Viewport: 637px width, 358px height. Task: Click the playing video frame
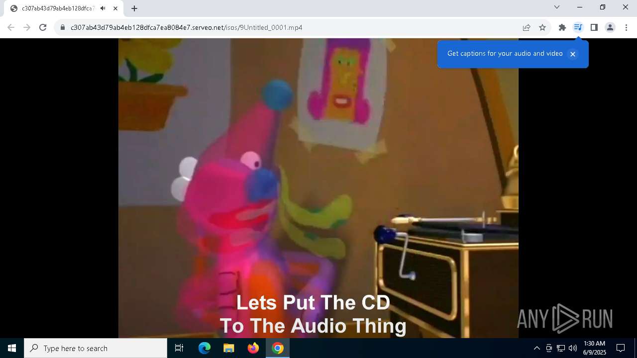point(318,188)
